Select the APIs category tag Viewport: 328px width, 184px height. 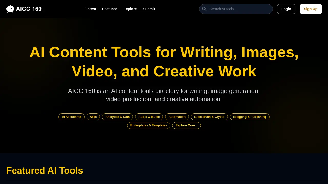pos(93,117)
